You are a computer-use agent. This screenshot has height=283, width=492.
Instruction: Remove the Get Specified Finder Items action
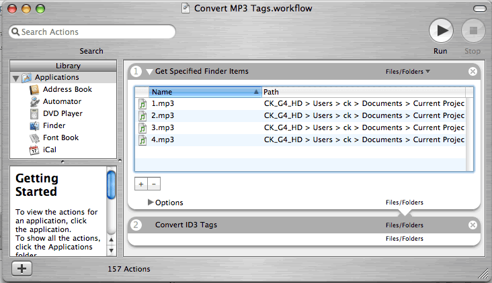pos(473,71)
